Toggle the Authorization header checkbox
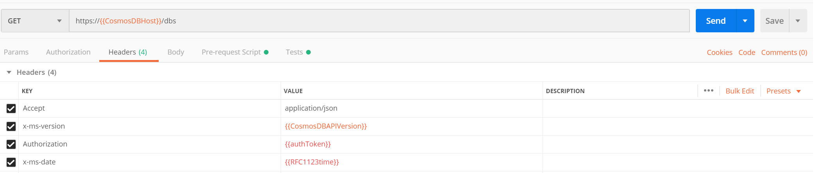Viewport: 815px width, 173px height. [11, 144]
